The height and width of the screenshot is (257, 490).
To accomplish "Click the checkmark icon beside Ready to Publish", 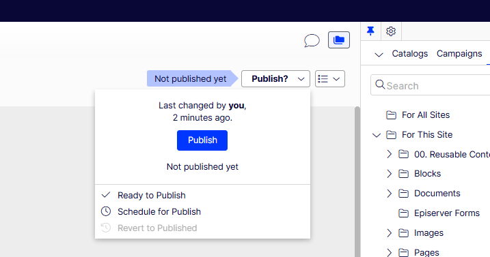I will (x=106, y=195).
